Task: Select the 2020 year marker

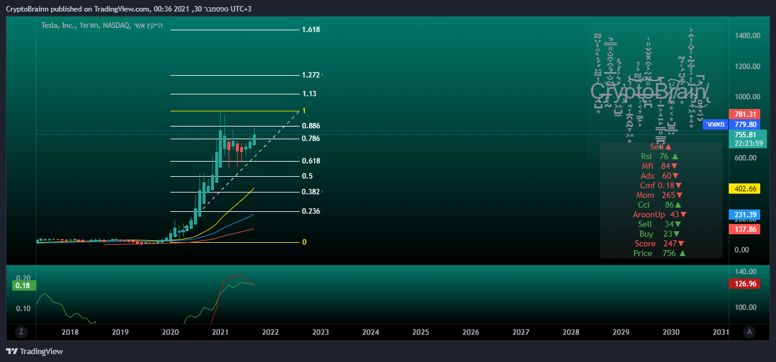Action: pyautogui.click(x=170, y=332)
